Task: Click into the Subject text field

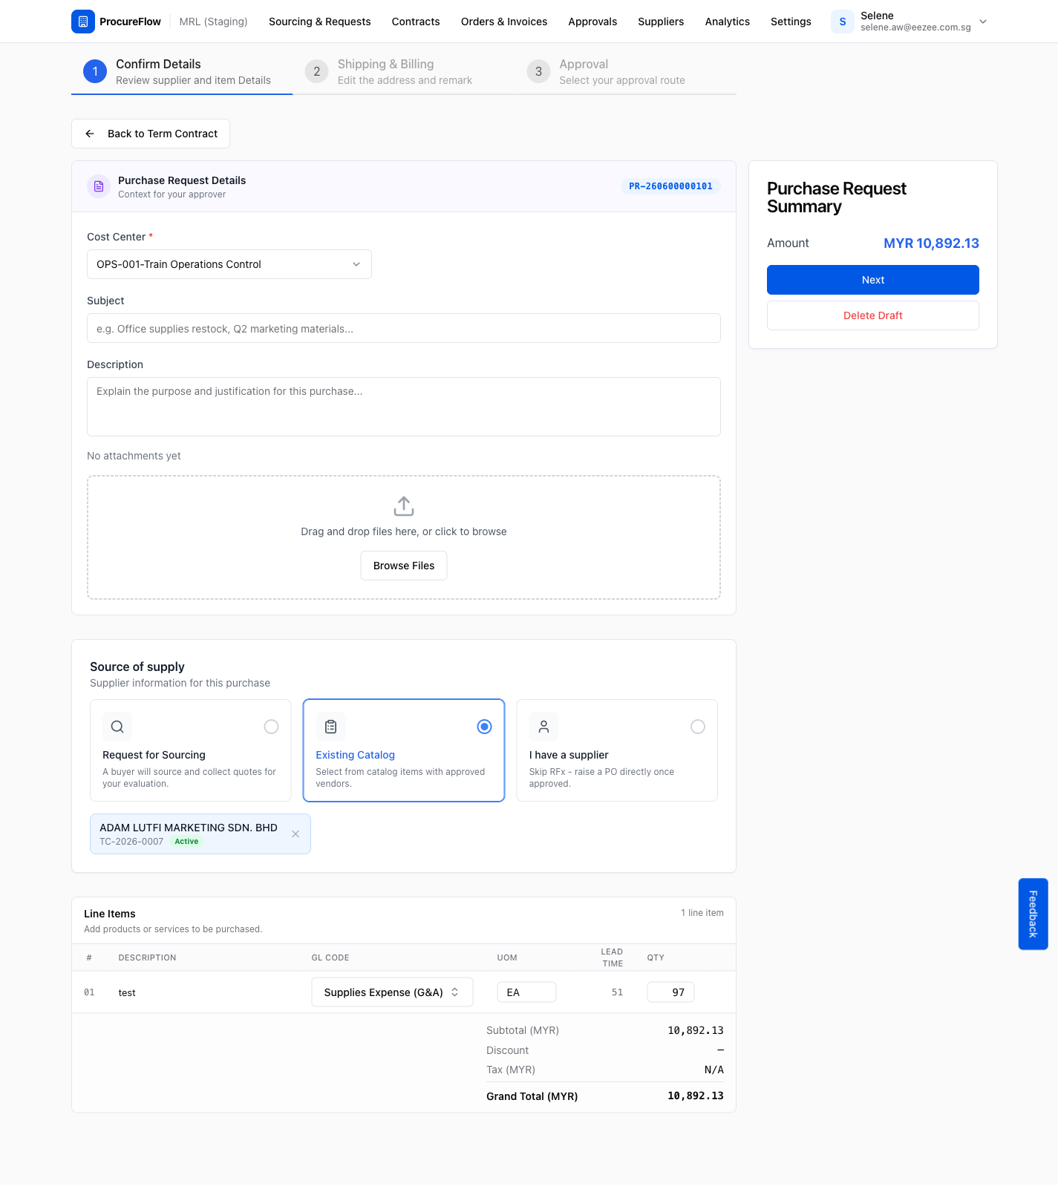Action: [404, 328]
